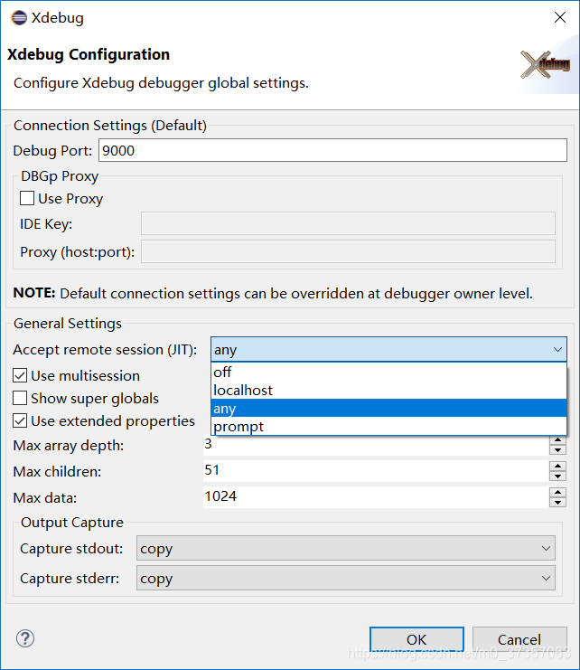
Task: Uncheck Use extended properties
Action: tap(20, 420)
